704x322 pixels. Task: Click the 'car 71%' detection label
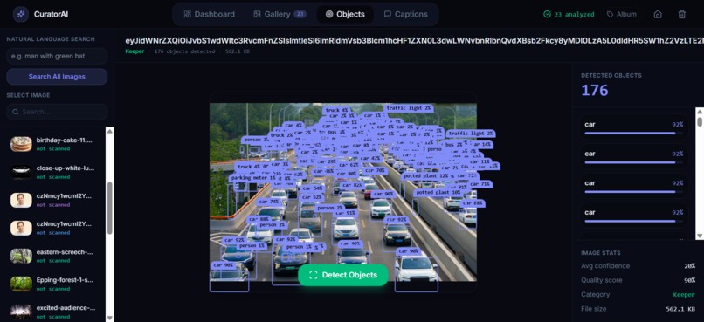click(x=480, y=184)
